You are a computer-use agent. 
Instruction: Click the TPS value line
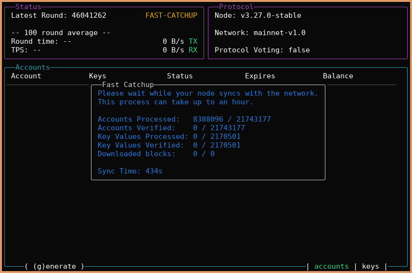26,50
